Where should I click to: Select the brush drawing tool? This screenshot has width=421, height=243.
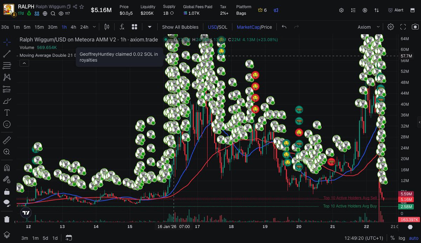coord(7,101)
